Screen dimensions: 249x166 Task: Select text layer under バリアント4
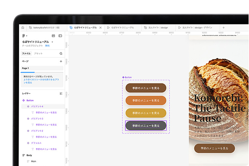46,112
